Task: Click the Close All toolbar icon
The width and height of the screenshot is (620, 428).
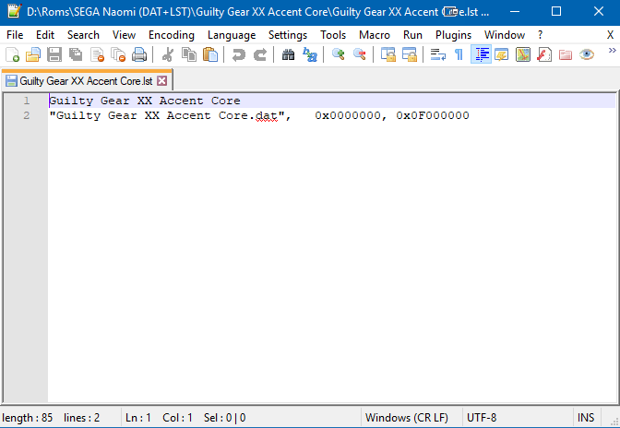Action: pos(118,54)
